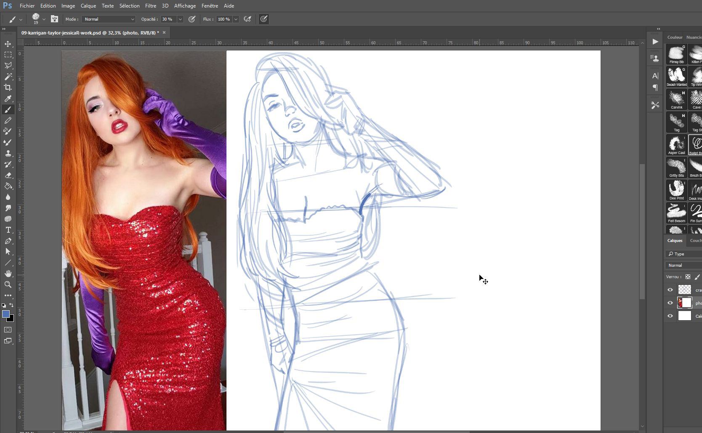The image size is (702, 433).
Task: Select the Line tool
Action: click(x=8, y=263)
